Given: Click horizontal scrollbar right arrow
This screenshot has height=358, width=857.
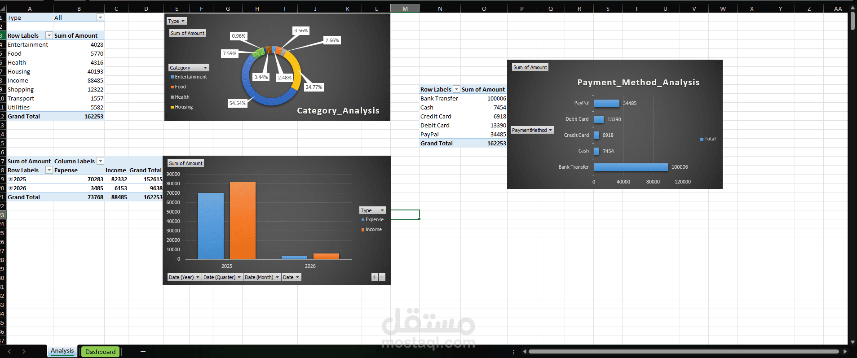Looking at the screenshot, I should point(845,351).
